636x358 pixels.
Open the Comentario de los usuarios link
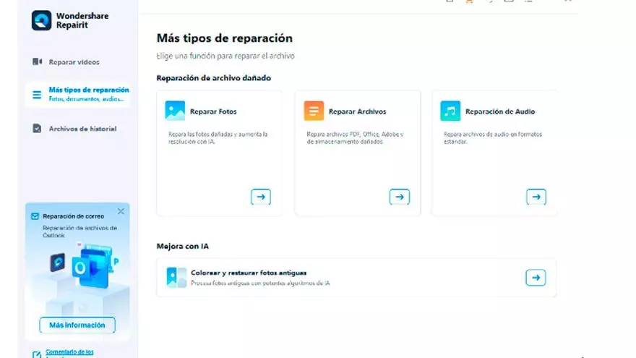[x=69, y=353]
